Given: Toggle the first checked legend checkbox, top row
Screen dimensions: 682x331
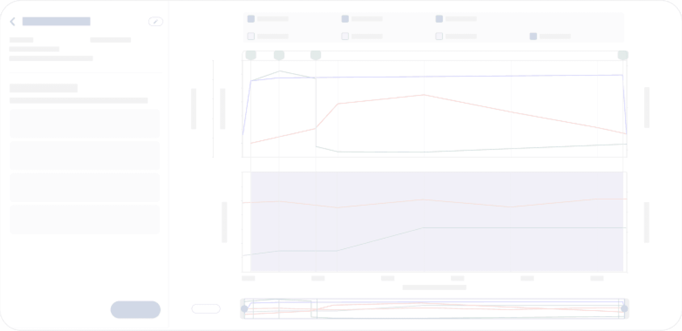Looking at the screenshot, I should click(x=251, y=19).
